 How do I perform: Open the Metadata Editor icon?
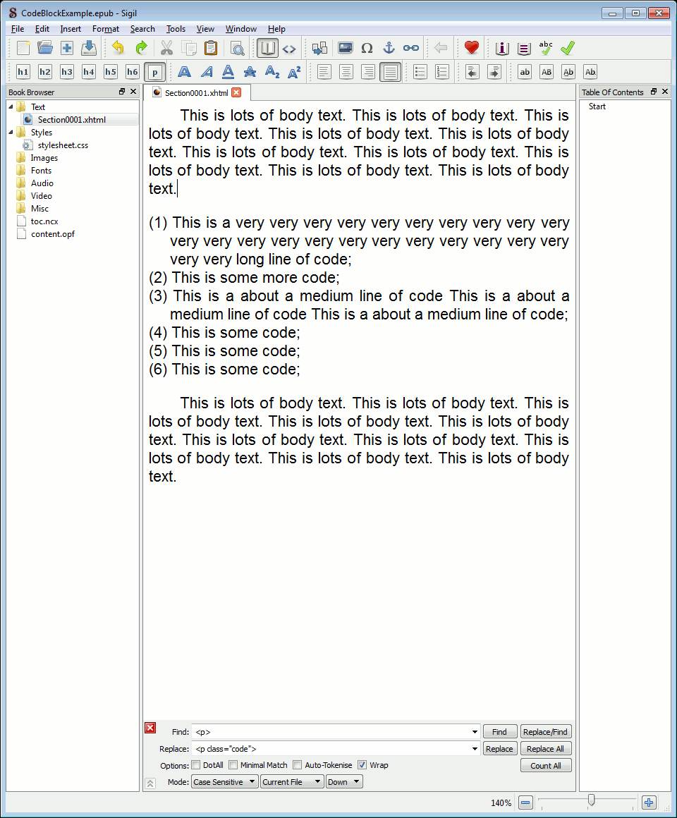501,49
